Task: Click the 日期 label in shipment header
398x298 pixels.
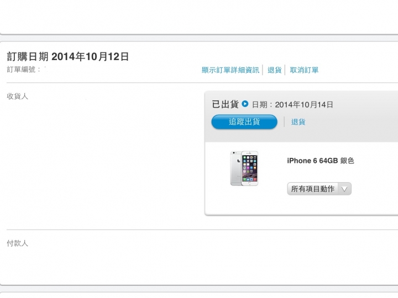Action: coord(260,105)
